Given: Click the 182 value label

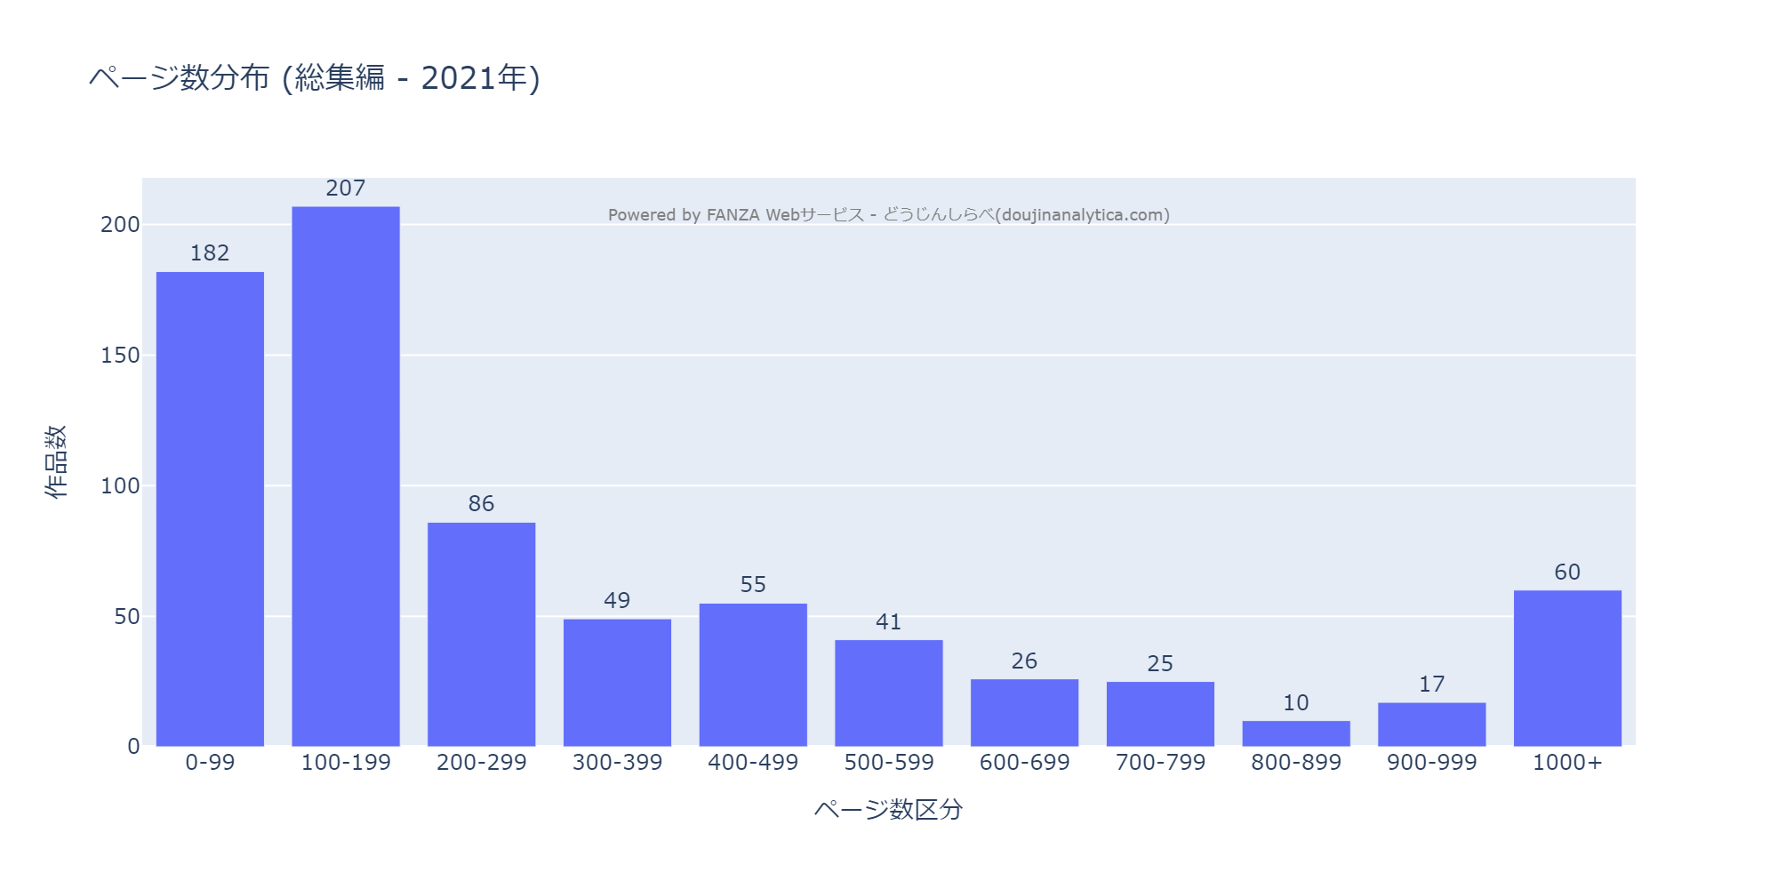Looking at the screenshot, I should pyautogui.click(x=210, y=253).
